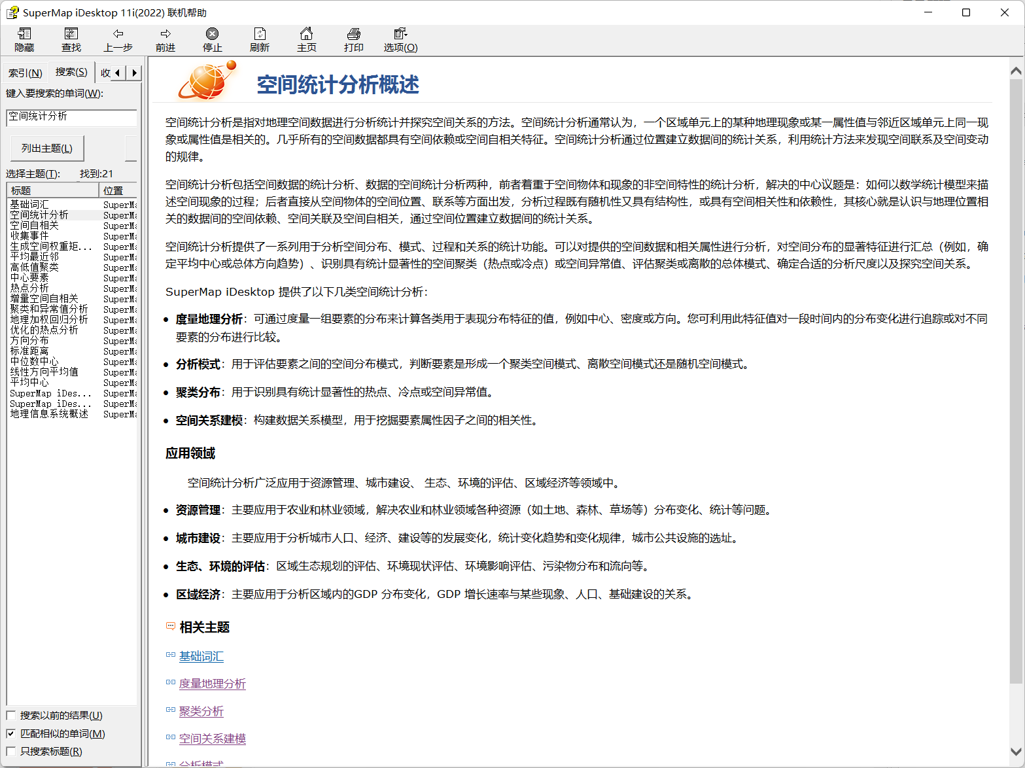Screen dimensions: 1025x768
Task: Click the 相关主题 section icon
Action: [x=171, y=626]
